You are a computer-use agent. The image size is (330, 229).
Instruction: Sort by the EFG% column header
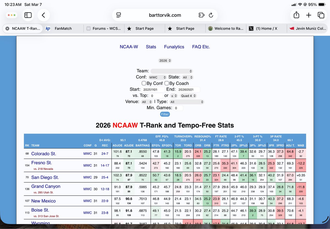[156, 146]
